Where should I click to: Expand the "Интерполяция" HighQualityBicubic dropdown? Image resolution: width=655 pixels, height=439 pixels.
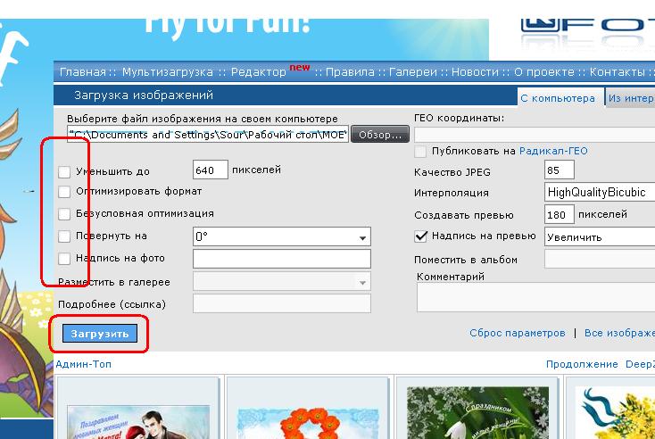pyautogui.click(x=600, y=192)
